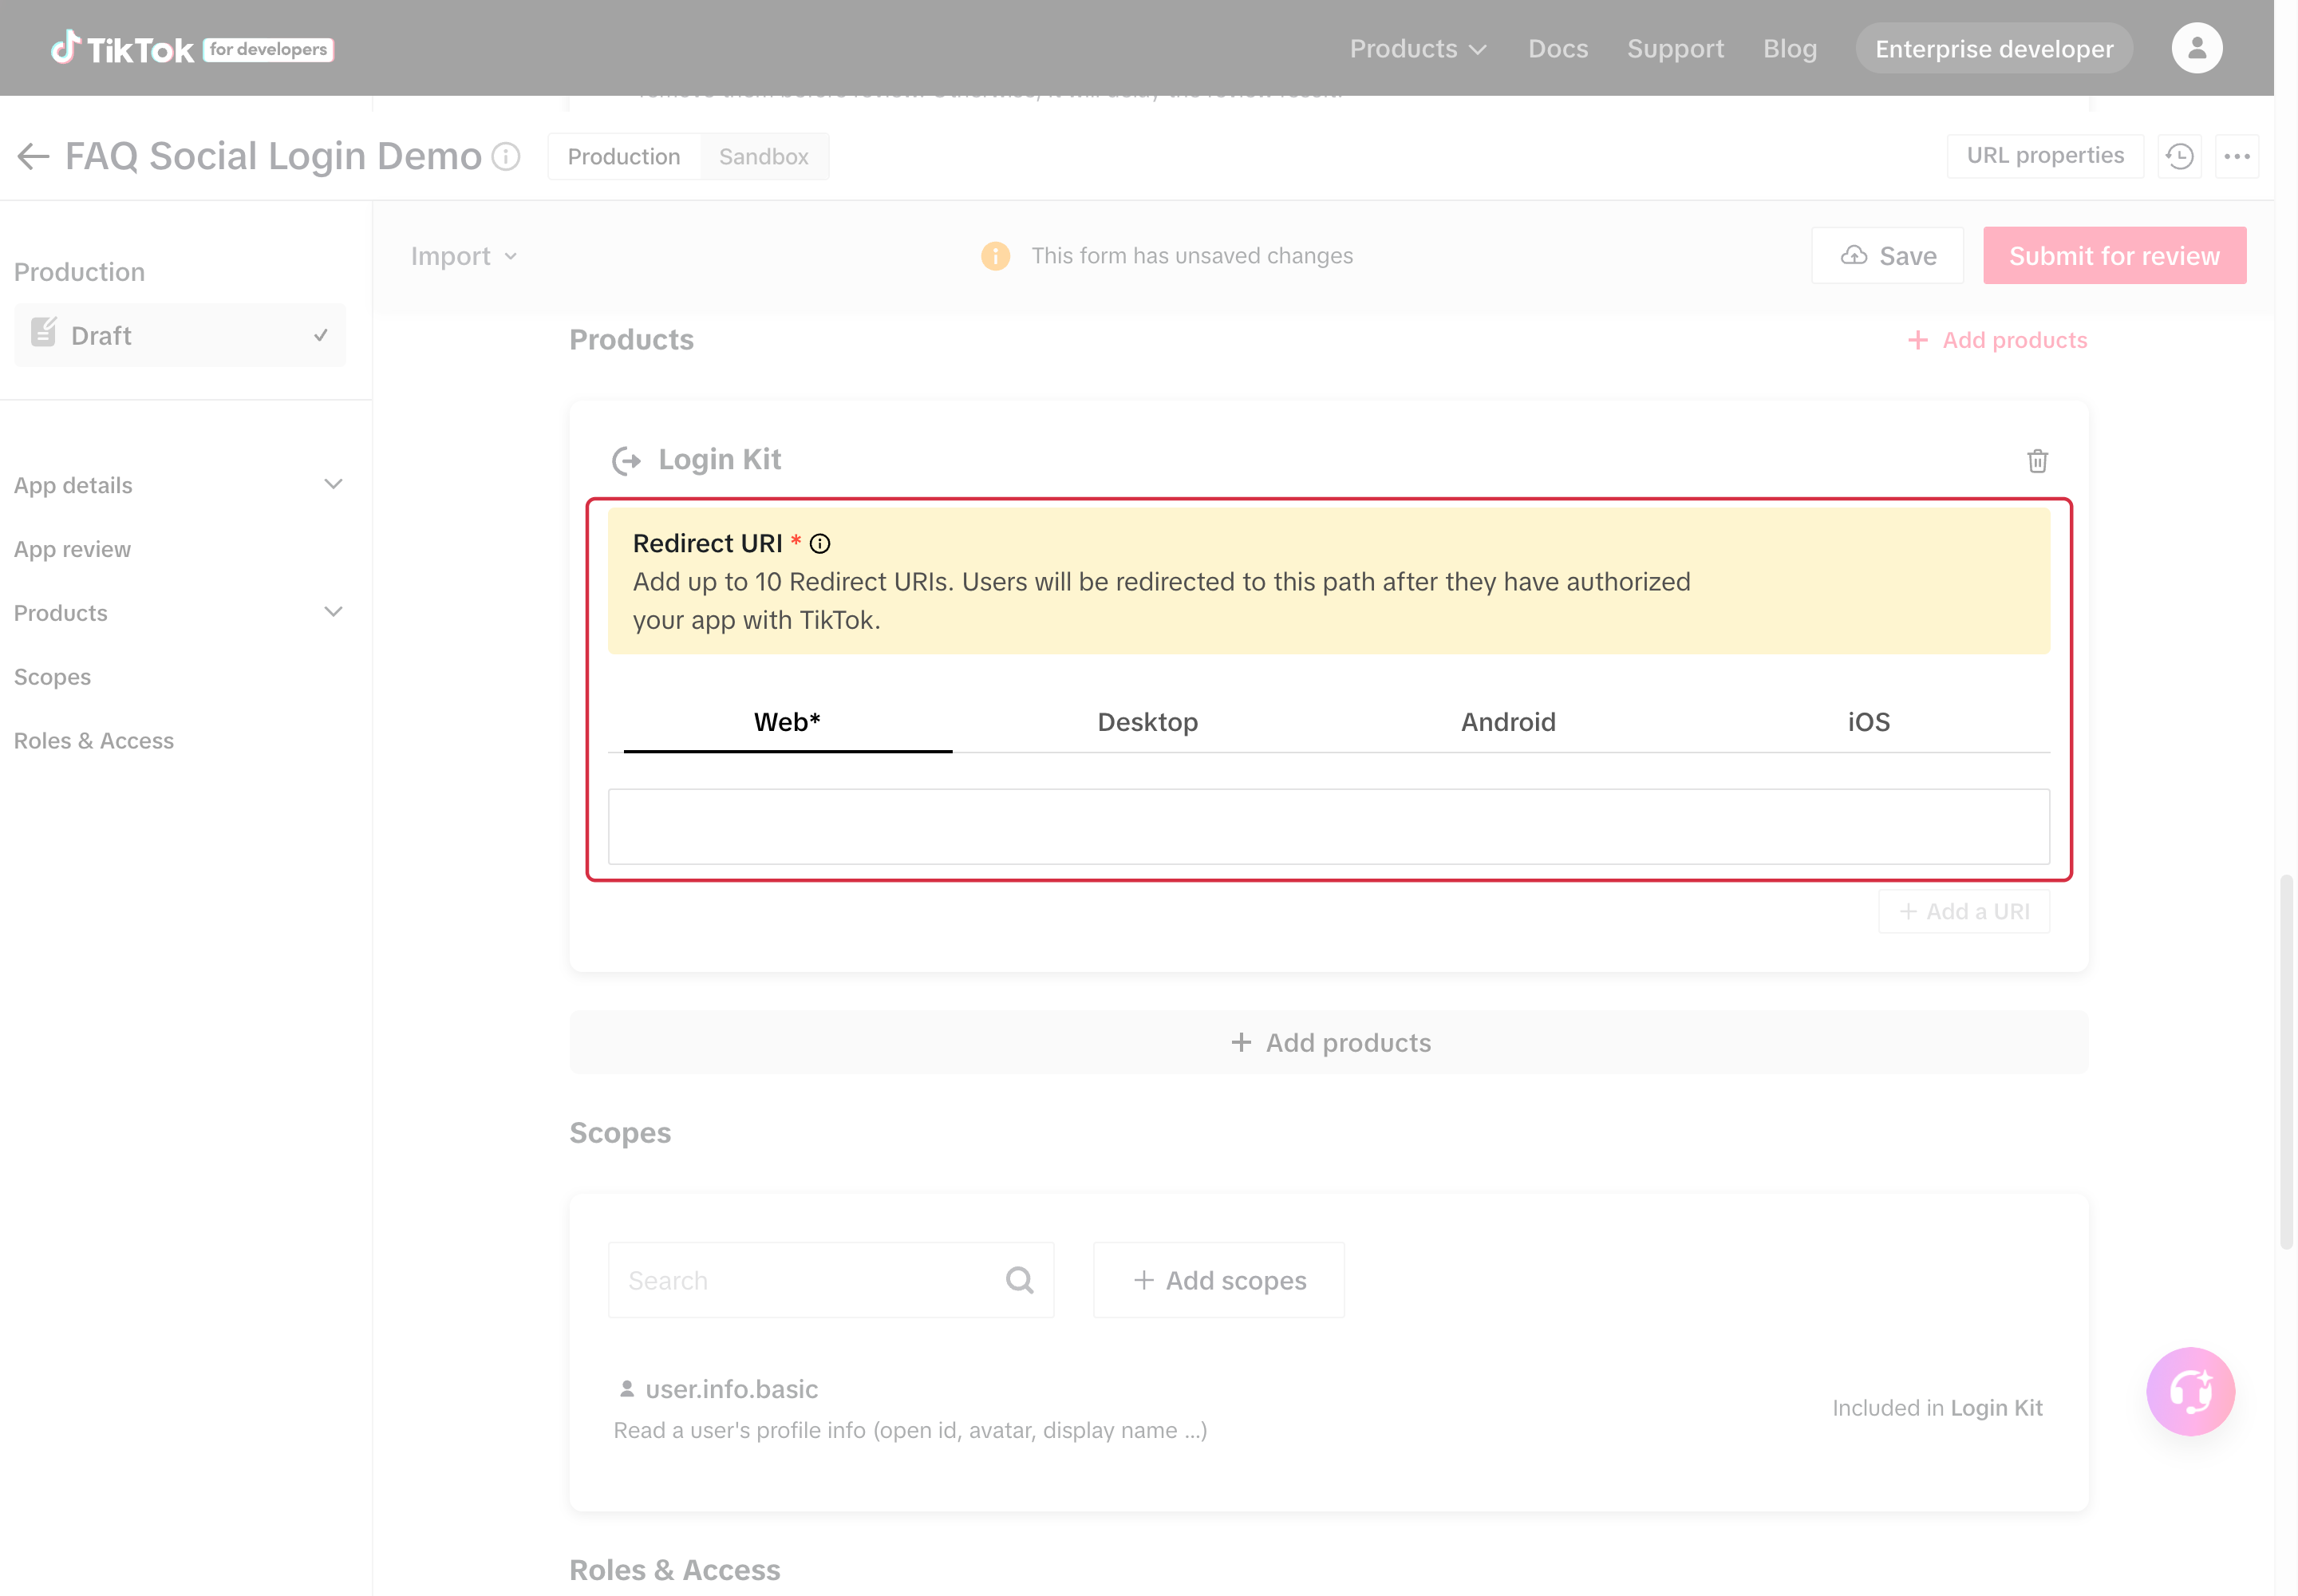2298x1596 pixels.
Task: Click the search magnifier icon in Scopes
Action: coord(1019,1279)
